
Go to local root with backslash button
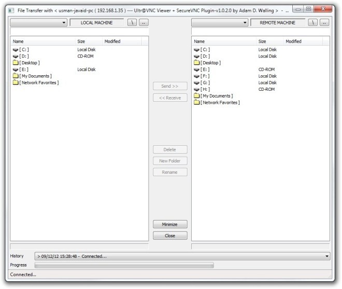pos(132,22)
